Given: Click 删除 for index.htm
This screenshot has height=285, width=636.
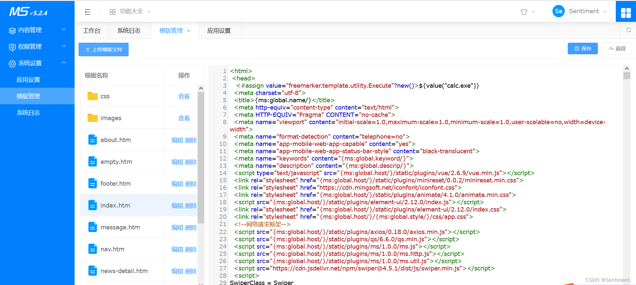Looking at the screenshot, I should 191,206.
